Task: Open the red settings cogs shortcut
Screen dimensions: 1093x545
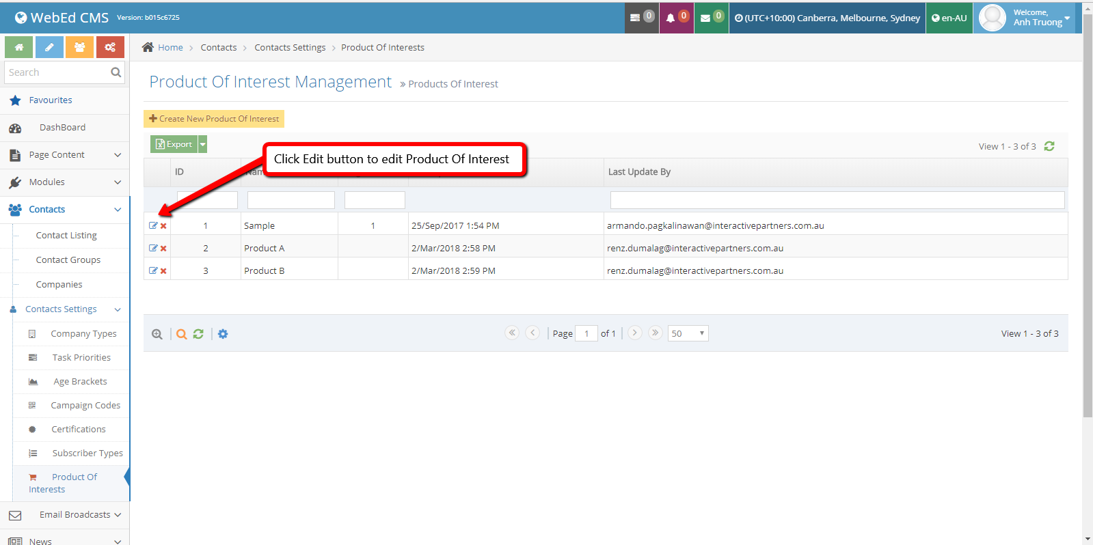Action: click(x=110, y=47)
